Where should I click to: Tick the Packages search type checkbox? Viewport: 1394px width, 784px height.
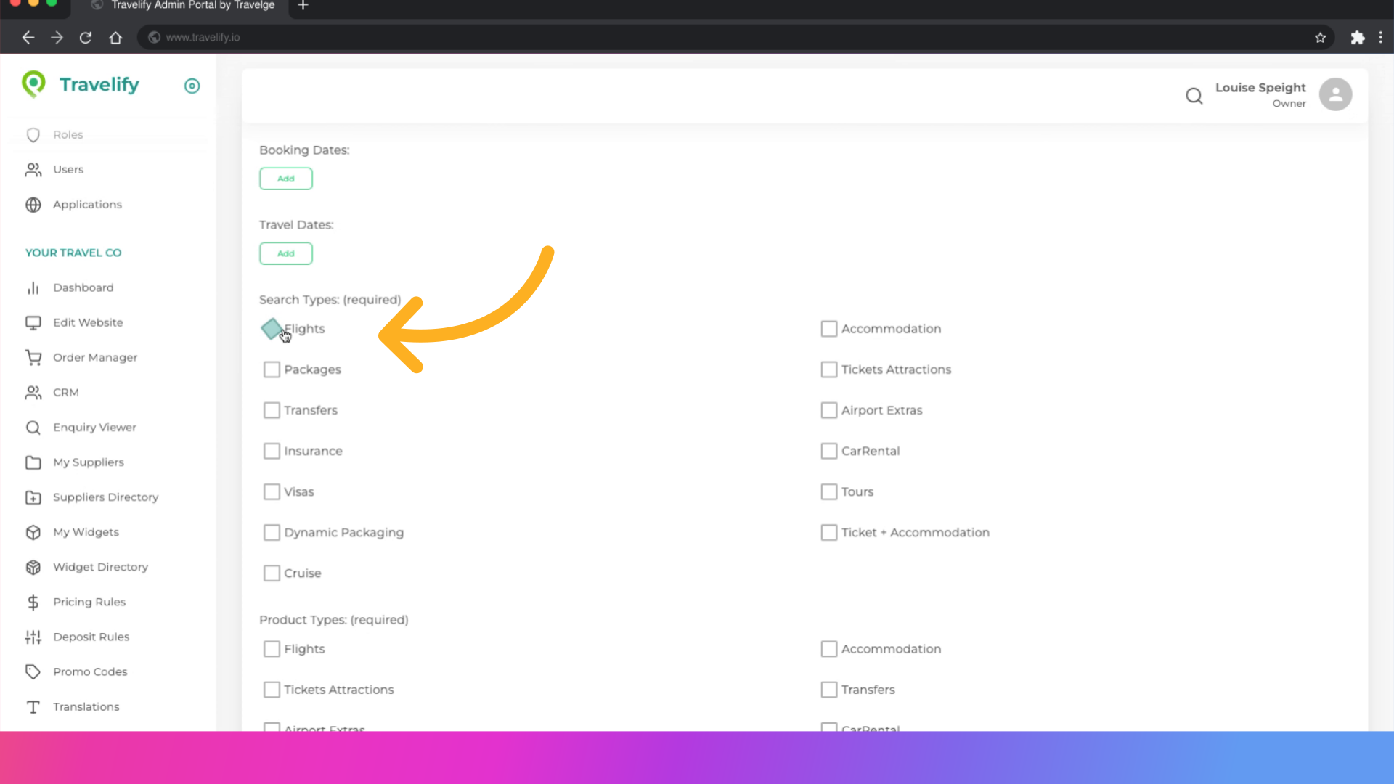[272, 369]
